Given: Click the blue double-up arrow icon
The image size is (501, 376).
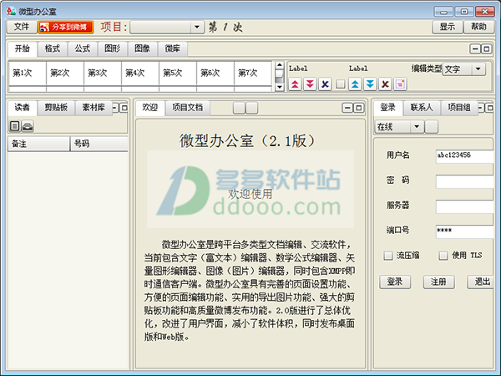Looking at the screenshot, I should point(355,84).
